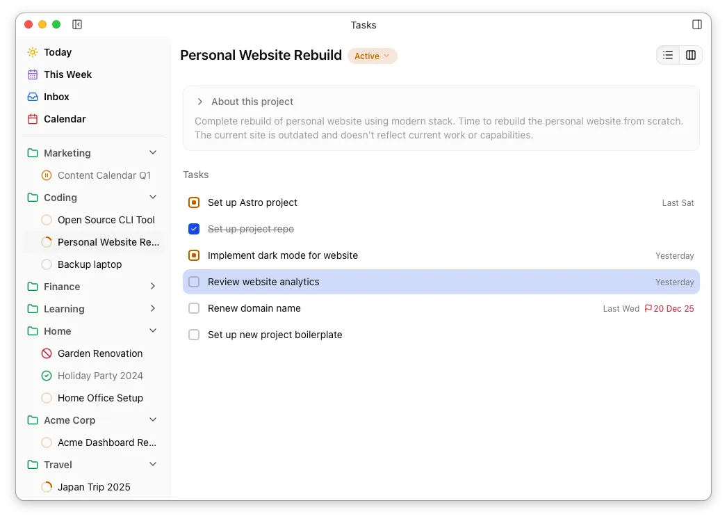The width and height of the screenshot is (727, 519).
Task: Switch to column board view
Action: [689, 54]
